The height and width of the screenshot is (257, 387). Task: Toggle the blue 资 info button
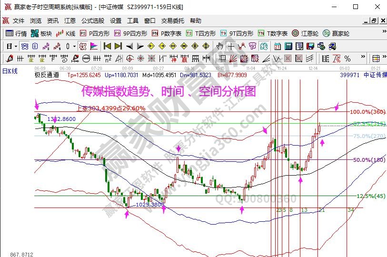pos(25,46)
